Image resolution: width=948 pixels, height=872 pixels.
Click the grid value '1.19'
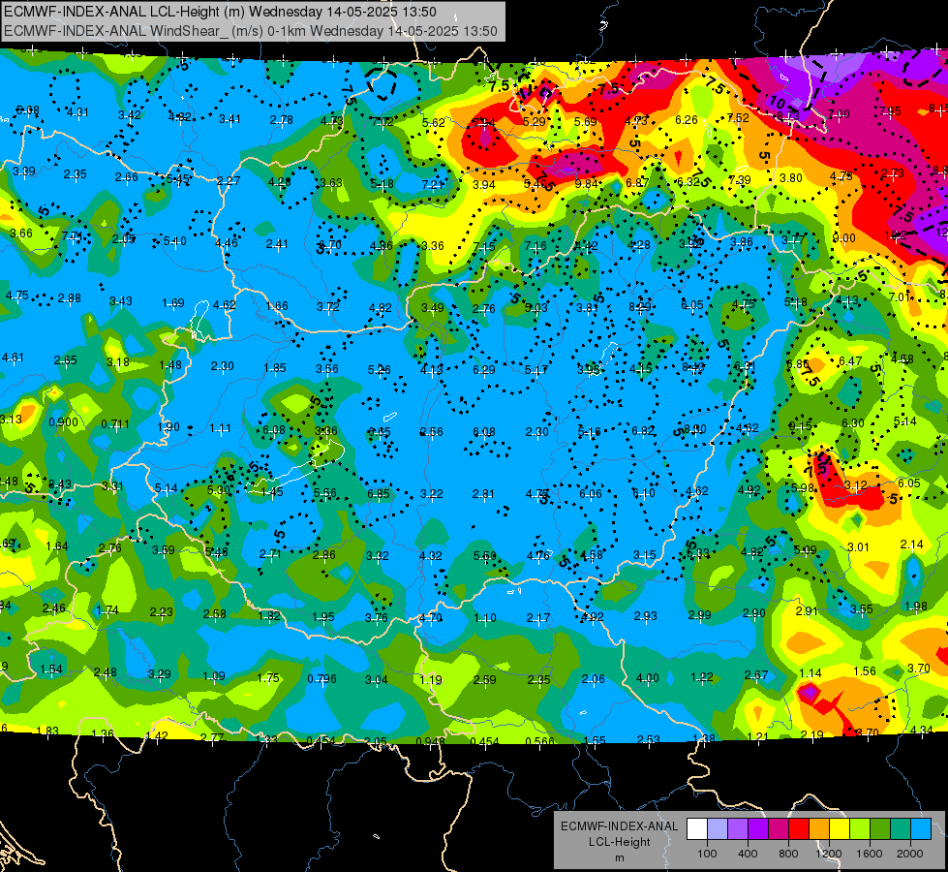431,679
